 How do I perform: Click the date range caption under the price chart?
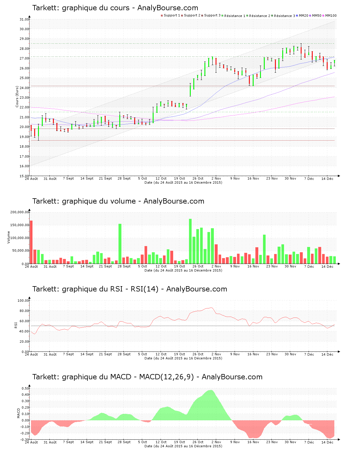183,182
